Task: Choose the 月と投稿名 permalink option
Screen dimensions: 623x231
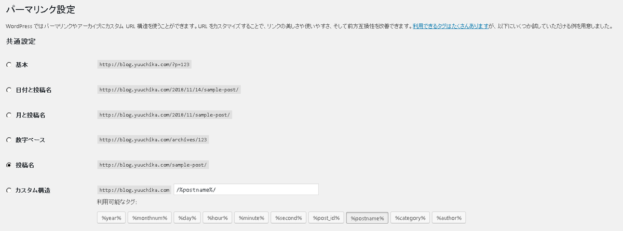Action: [8, 115]
